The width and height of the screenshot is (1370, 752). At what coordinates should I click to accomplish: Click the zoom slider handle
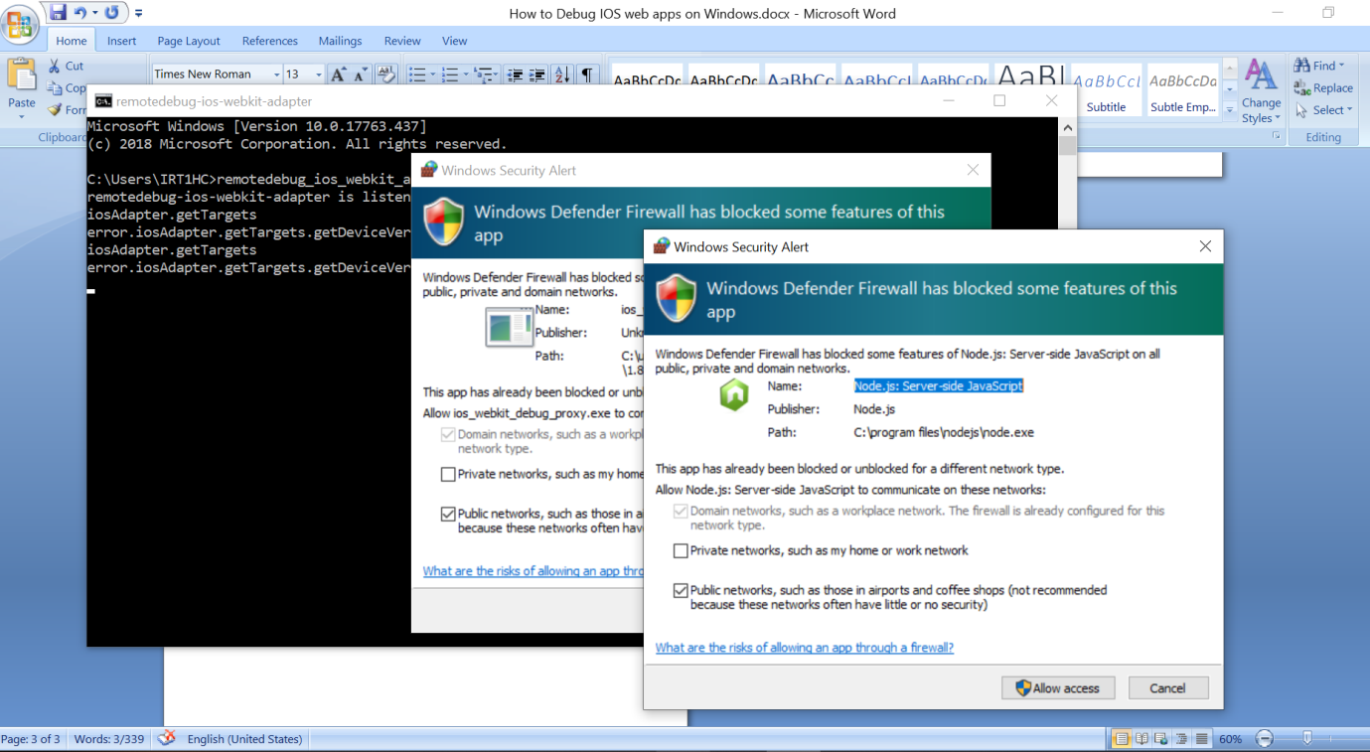(x=1307, y=739)
